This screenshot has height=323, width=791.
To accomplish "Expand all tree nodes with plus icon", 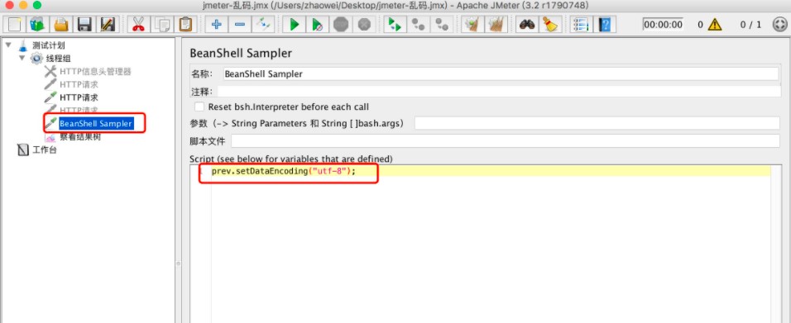I will point(217,24).
